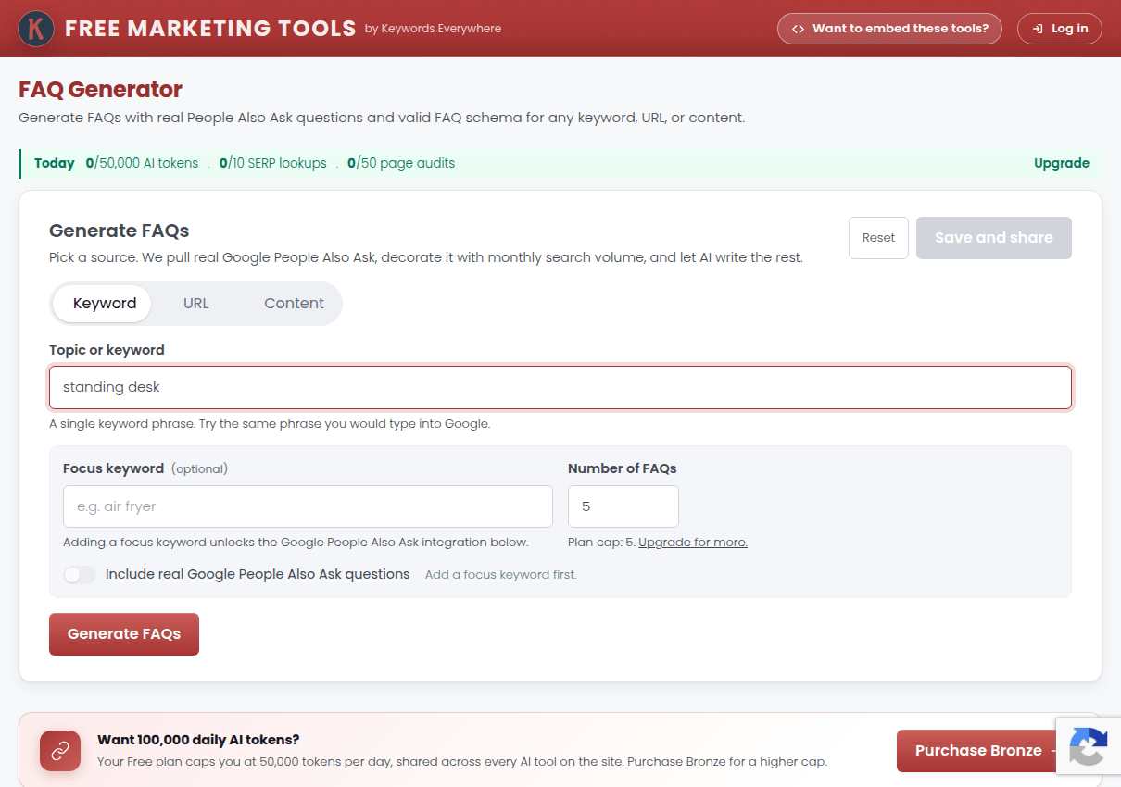Open Want to embed these tools
1121x787 pixels.
coord(890,29)
